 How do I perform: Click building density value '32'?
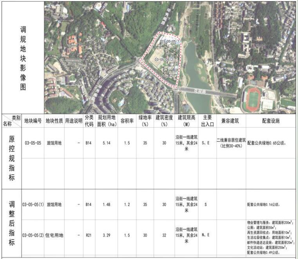pyautogui.click(x=164, y=235)
